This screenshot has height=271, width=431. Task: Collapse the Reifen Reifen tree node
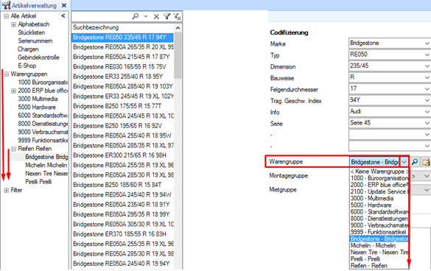pyautogui.click(x=13, y=149)
